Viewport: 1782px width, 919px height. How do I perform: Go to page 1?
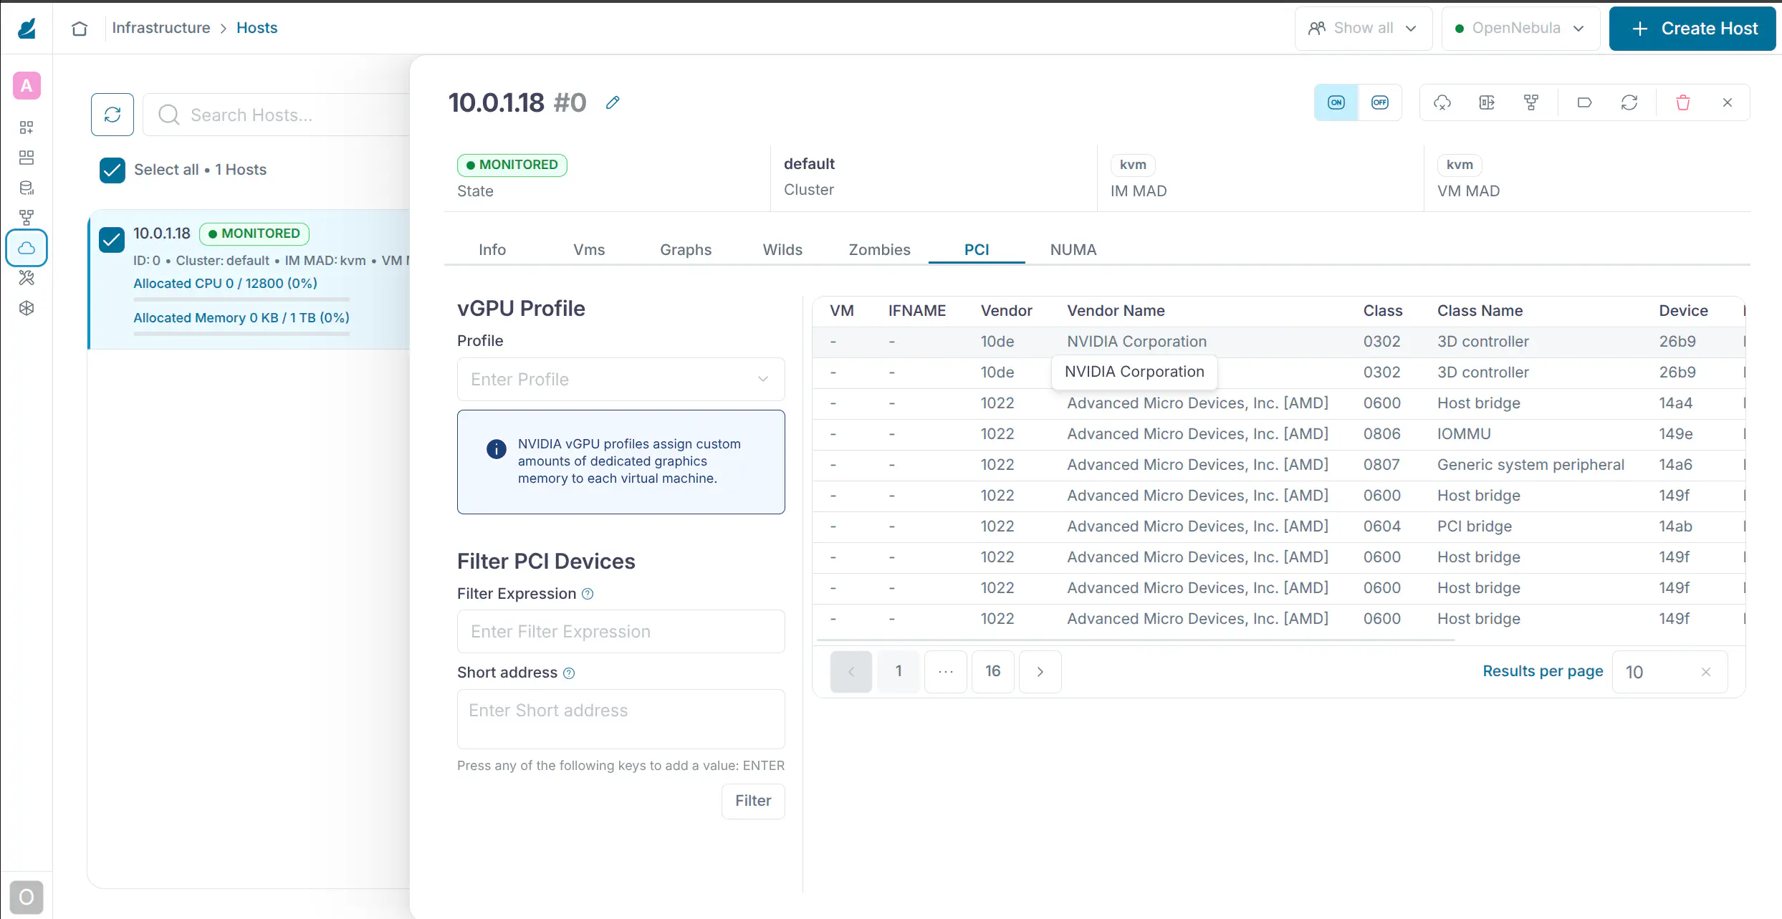pos(899,672)
